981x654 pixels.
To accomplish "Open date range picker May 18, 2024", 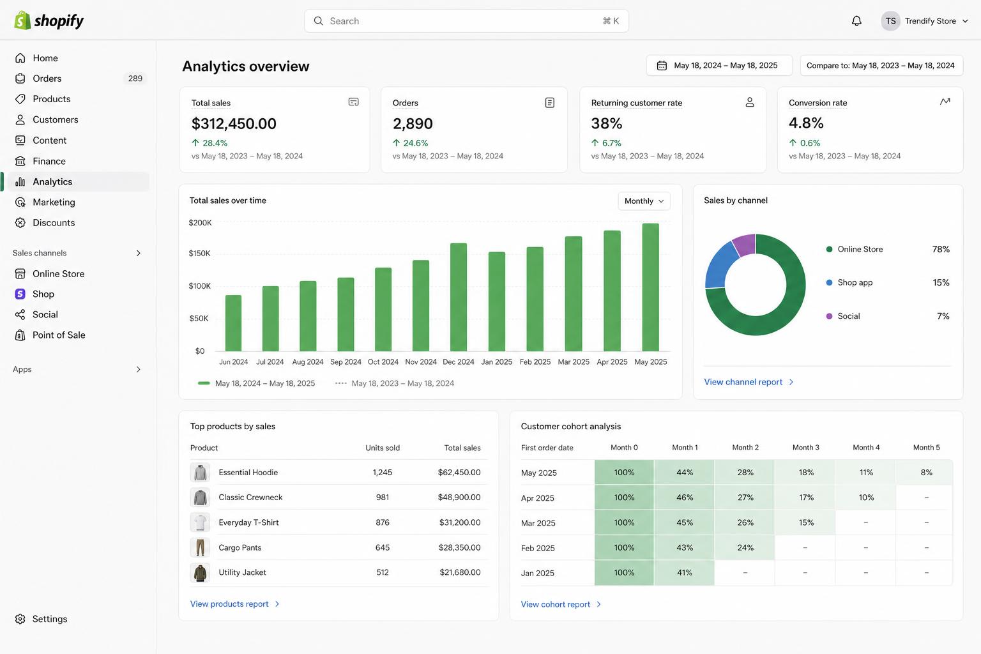I will pos(719,66).
